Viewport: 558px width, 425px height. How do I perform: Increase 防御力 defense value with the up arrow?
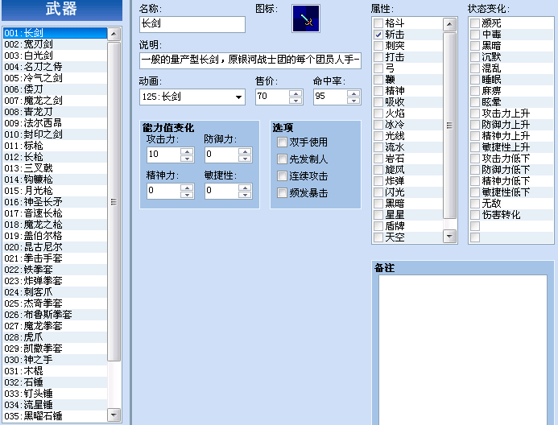pos(245,151)
